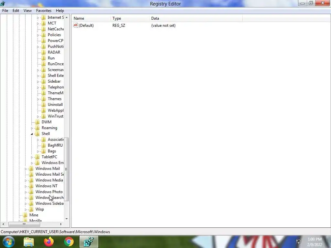Screen dimensions: 331x248
Task: Open the Help menu
Action: tap(60, 11)
